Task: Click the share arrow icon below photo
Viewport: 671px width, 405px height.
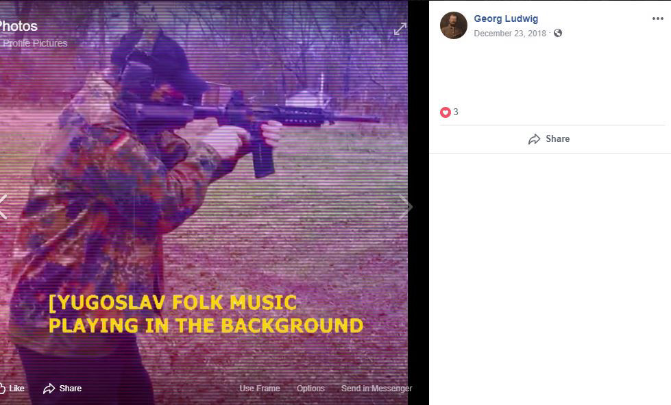Action: [49, 389]
